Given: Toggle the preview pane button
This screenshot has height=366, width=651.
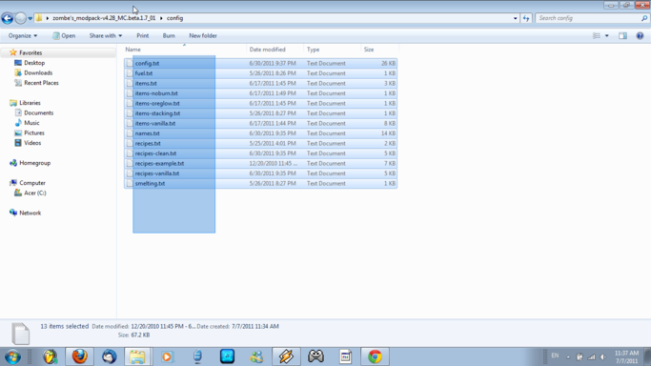Looking at the screenshot, I should coord(622,35).
